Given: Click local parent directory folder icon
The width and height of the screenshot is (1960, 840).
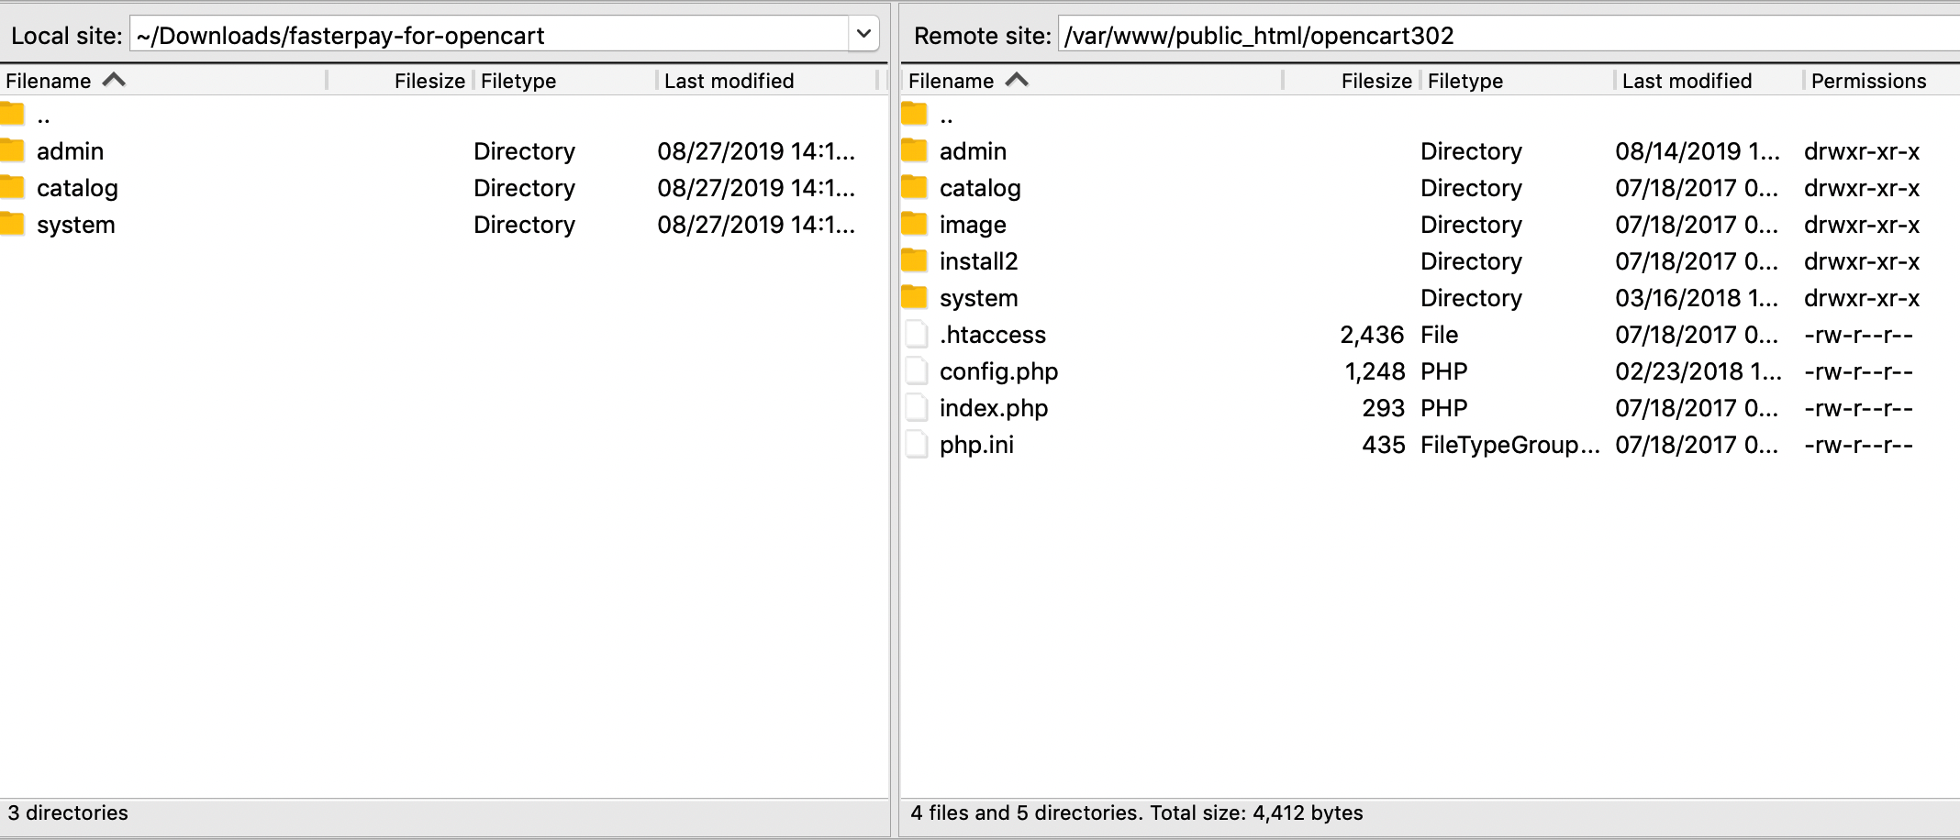Looking at the screenshot, I should (12, 115).
